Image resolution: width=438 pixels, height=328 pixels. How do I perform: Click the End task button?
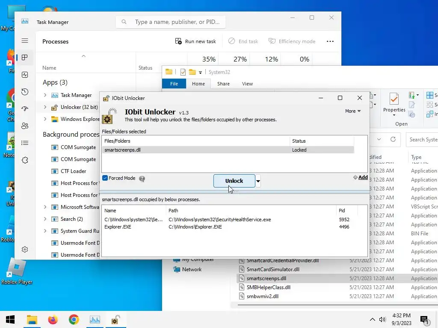click(243, 41)
